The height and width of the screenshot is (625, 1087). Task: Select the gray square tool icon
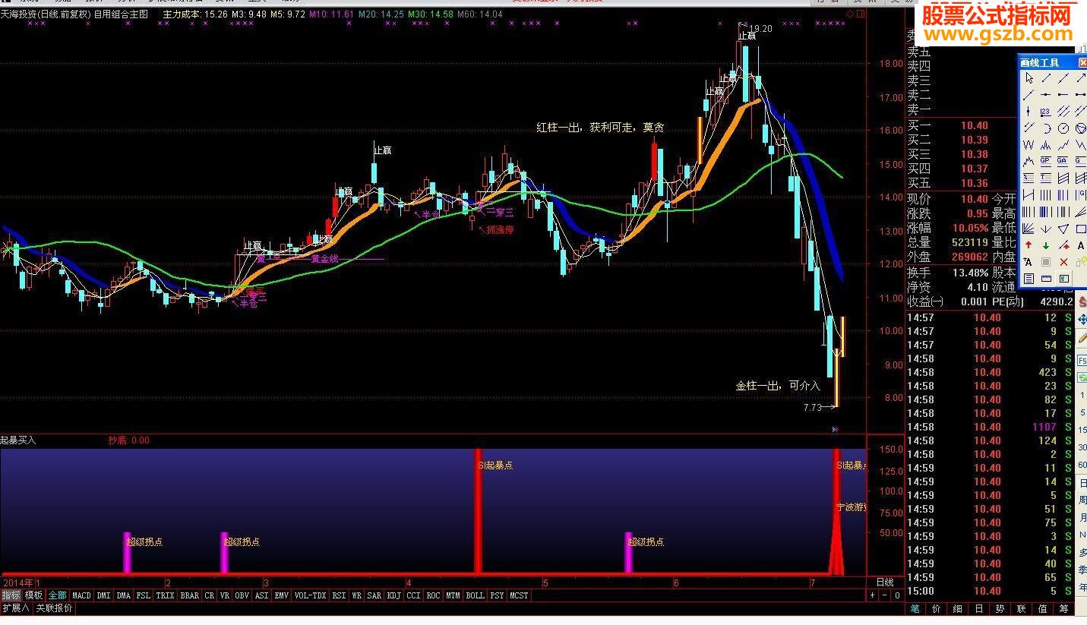(x=1046, y=262)
